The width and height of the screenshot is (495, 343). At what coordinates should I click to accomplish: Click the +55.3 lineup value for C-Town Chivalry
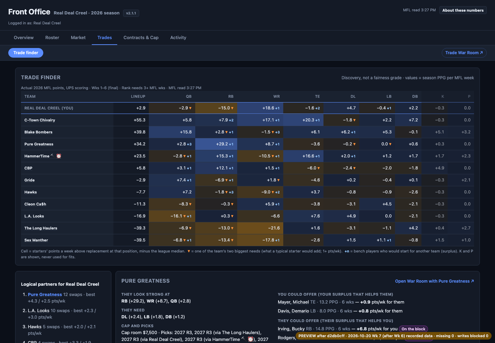pyautogui.click(x=140, y=120)
